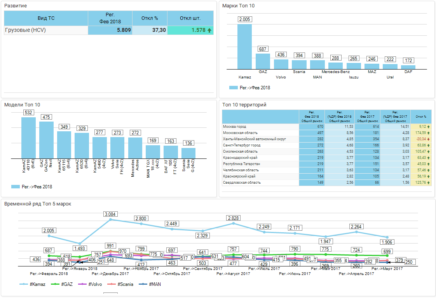Click the 174,59 deviation cell for Московская область
This screenshot has height=308, width=436.
[x=421, y=133]
